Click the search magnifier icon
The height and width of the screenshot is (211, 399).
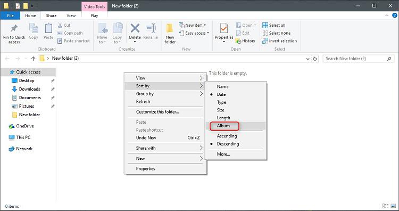click(x=389, y=59)
